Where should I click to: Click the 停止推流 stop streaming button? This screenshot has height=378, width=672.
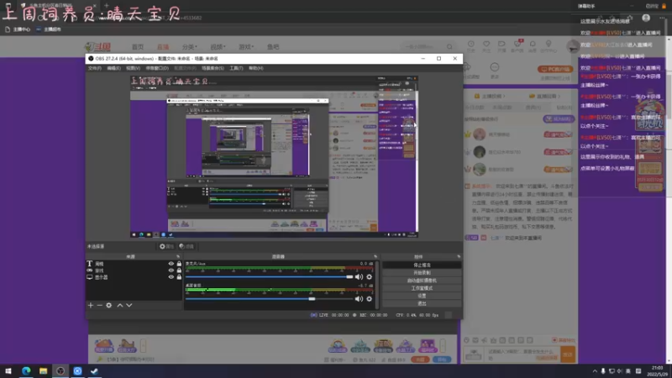pos(422,265)
